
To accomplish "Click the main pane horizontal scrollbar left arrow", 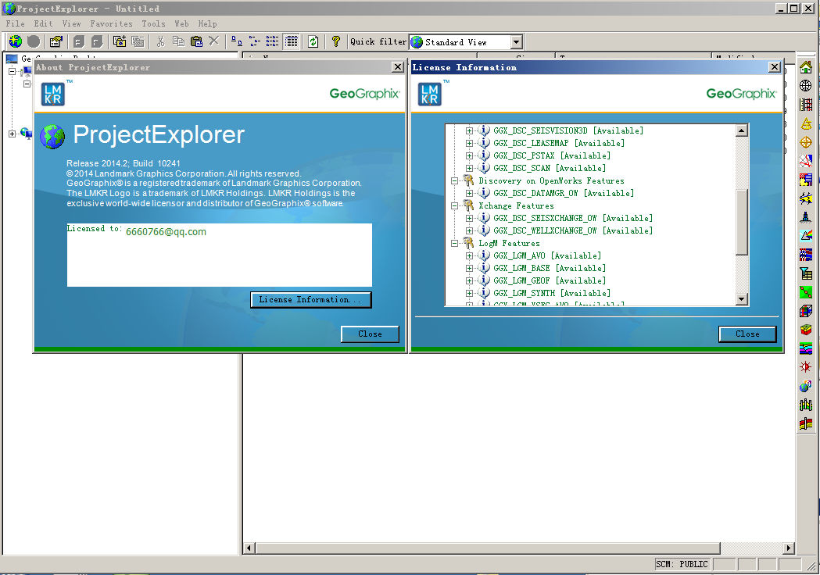I will 249,548.
